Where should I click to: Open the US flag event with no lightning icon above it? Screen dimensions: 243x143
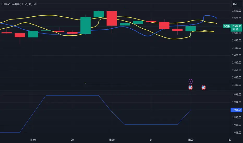[203, 88]
